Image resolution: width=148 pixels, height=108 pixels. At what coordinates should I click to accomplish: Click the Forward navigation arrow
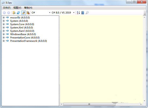(x=9, y=13)
